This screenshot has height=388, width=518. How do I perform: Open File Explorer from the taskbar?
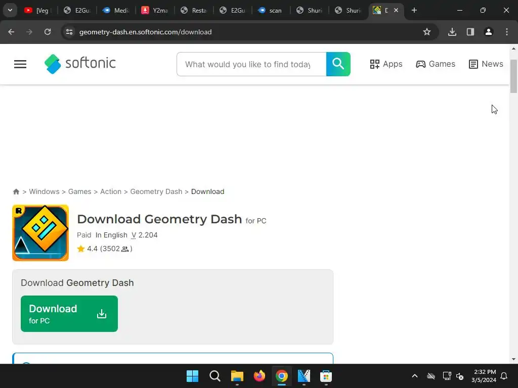coord(237,376)
